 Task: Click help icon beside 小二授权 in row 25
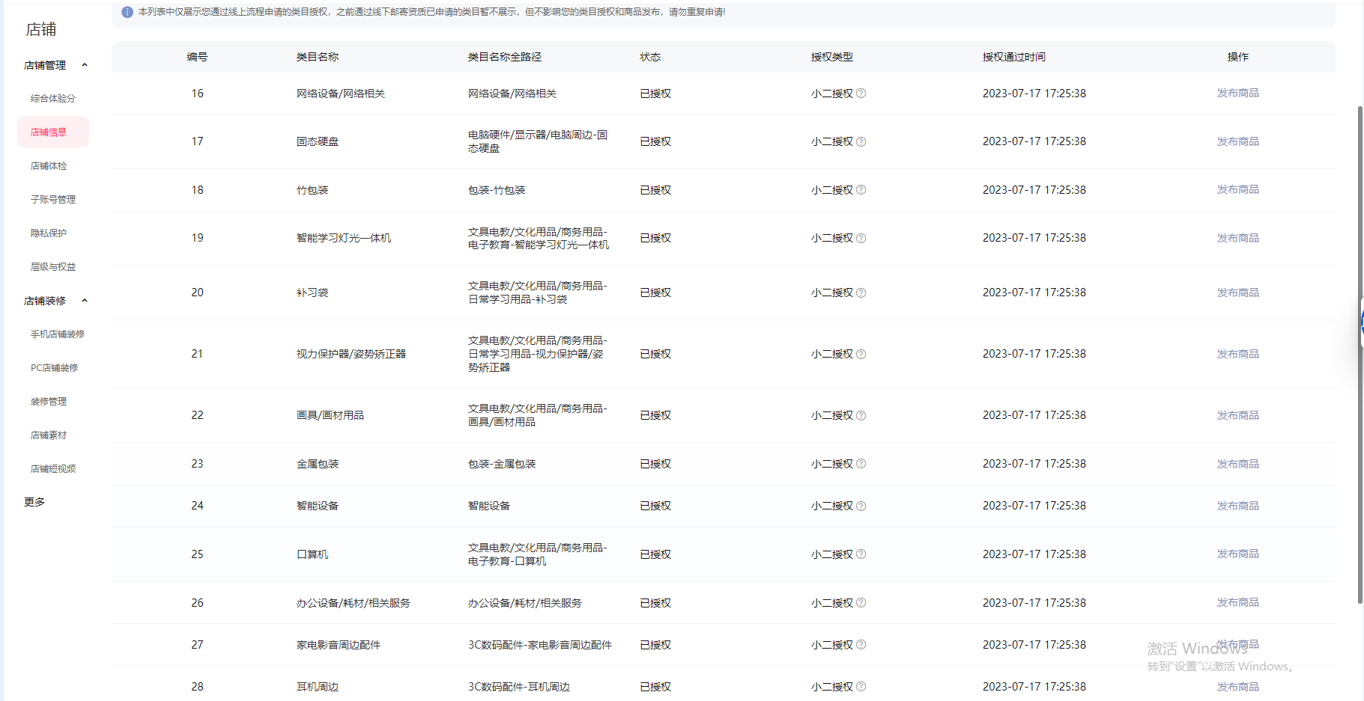pos(861,554)
